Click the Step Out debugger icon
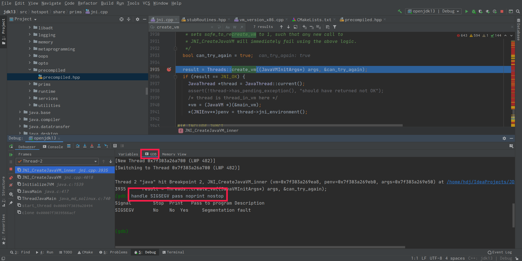The height and width of the screenshot is (261, 522). pos(99,146)
